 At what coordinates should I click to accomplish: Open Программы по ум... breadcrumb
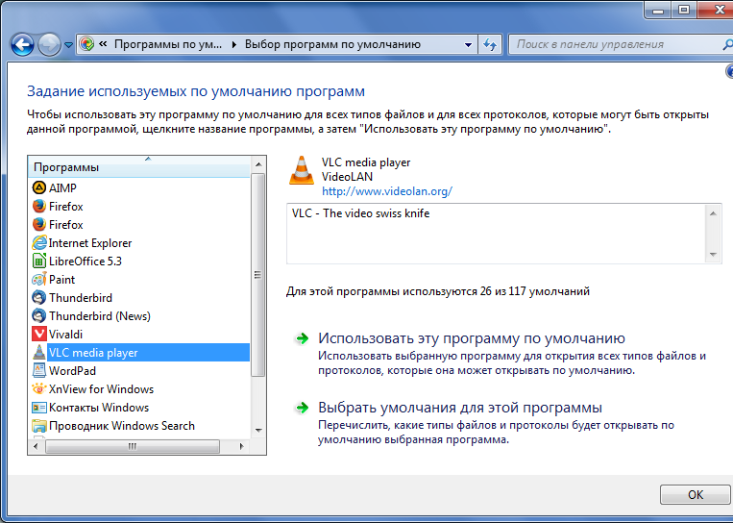pyautogui.click(x=168, y=44)
